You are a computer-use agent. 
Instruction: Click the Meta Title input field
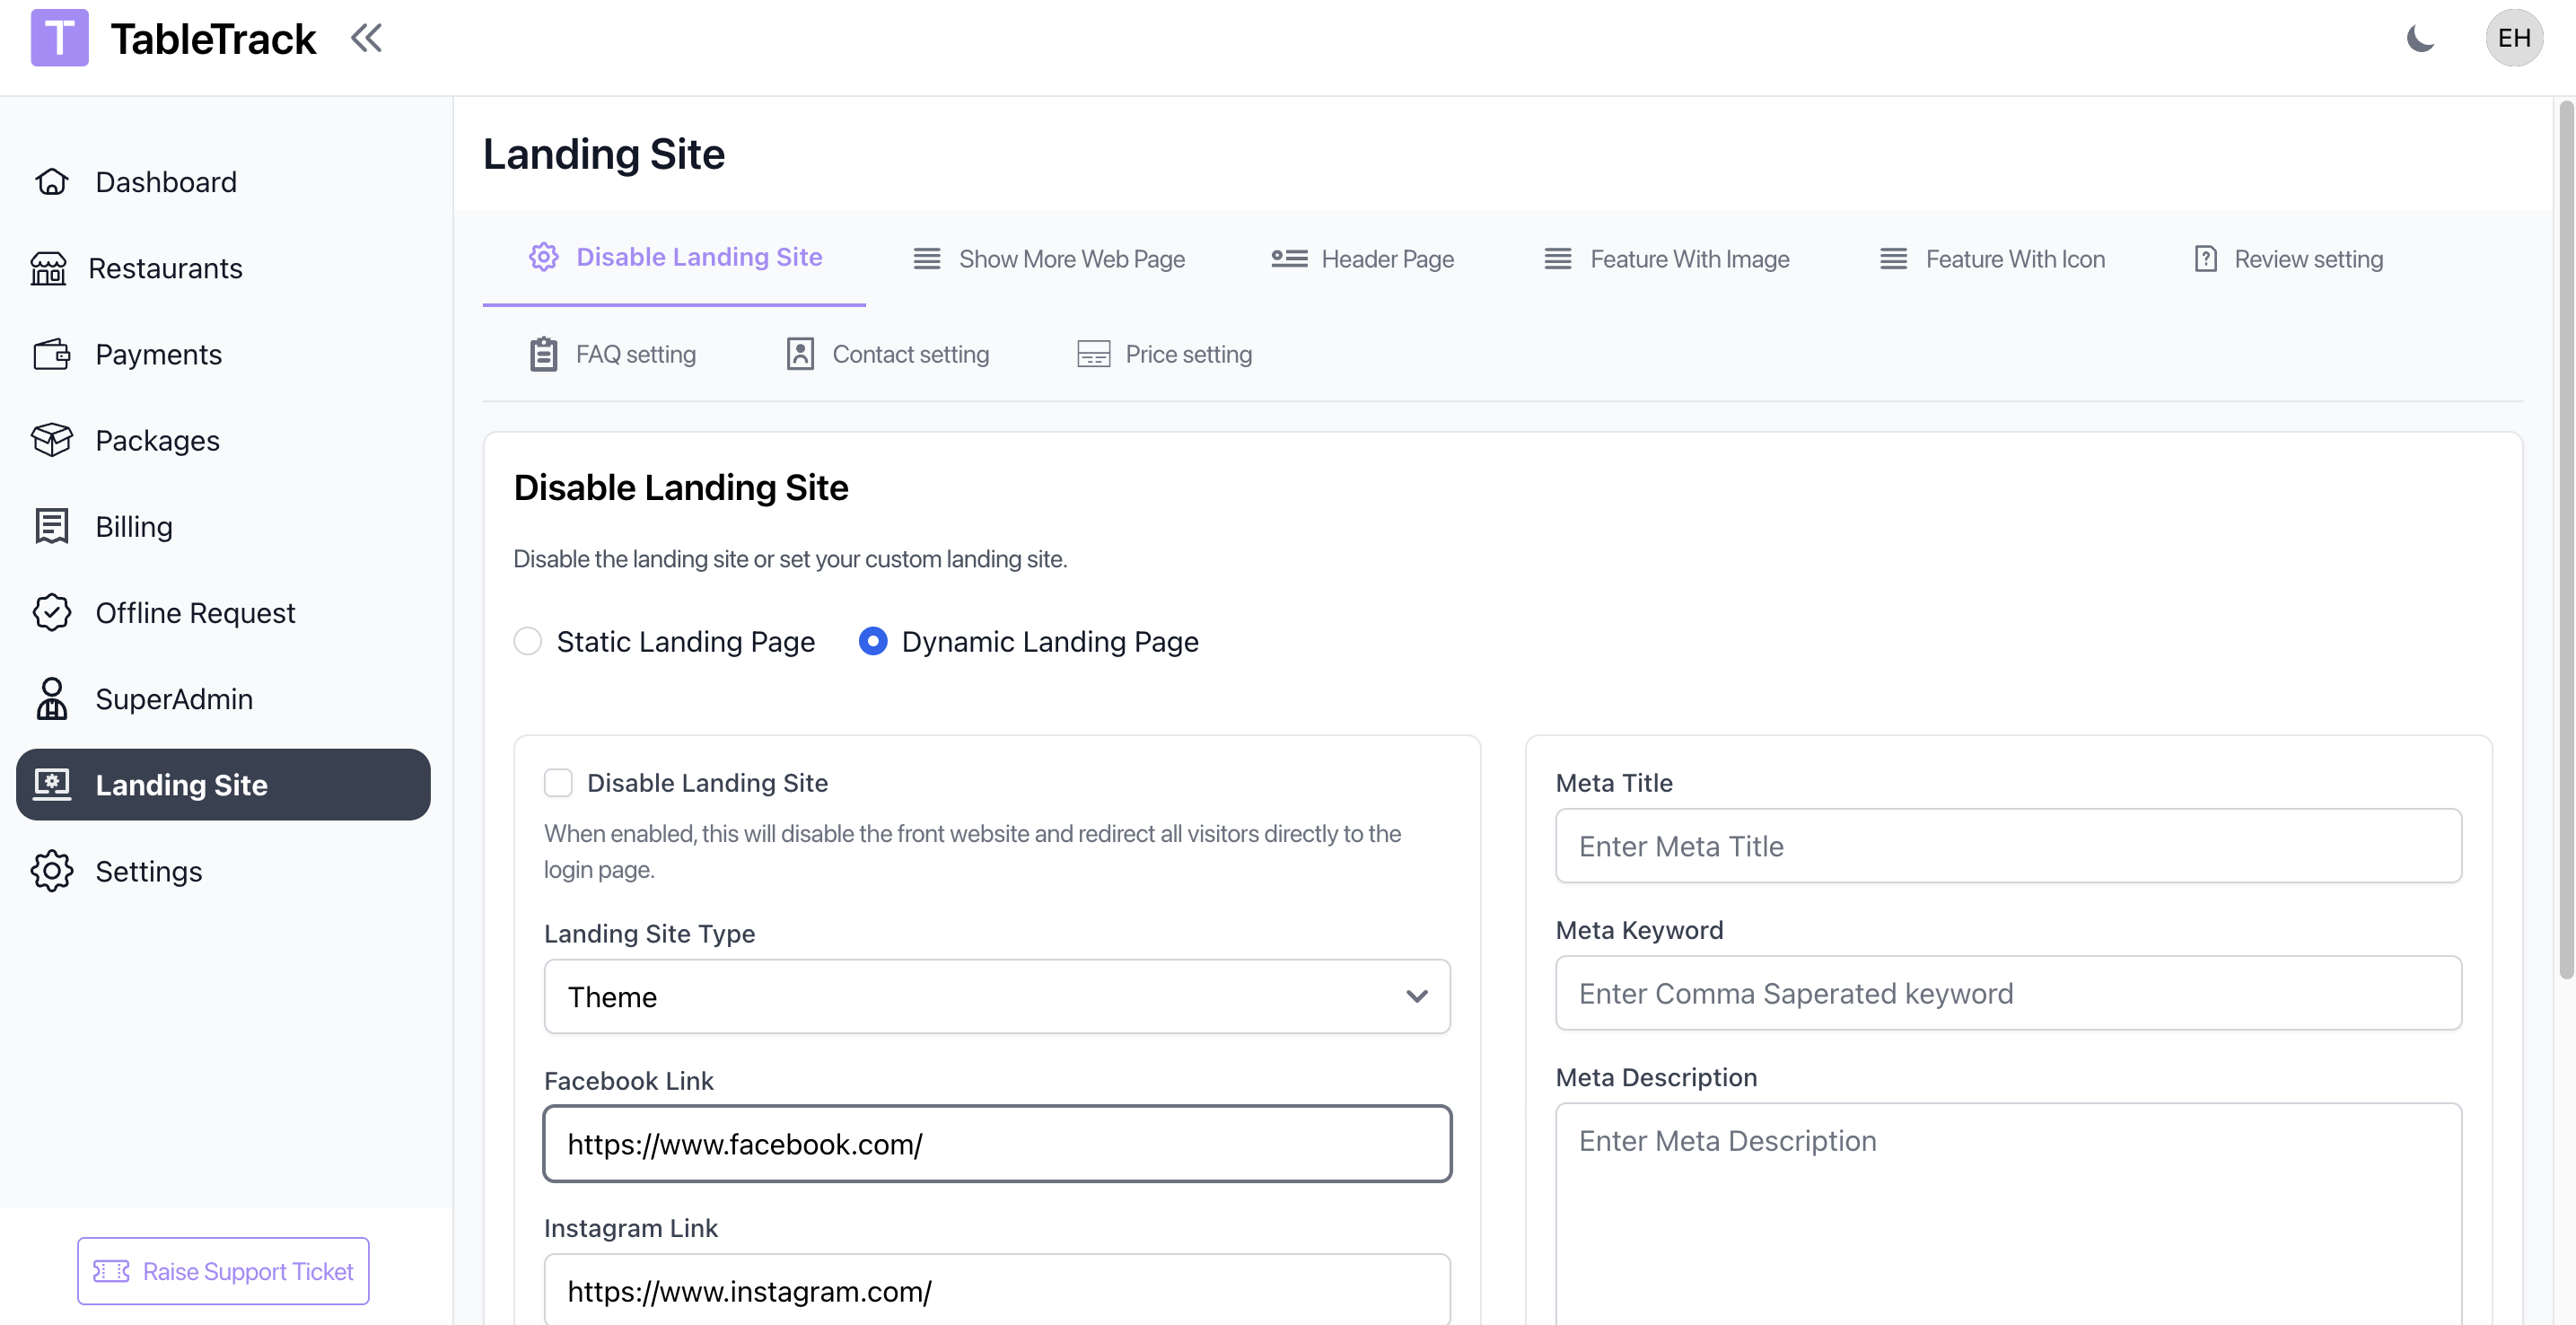coord(2007,846)
